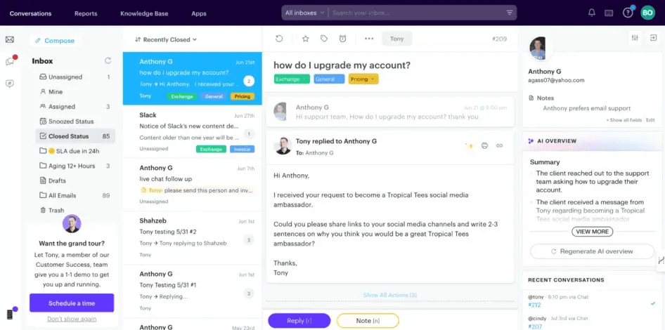665x330 pixels.
Task: Snooze conversation with the alarm clock icon
Action: (342, 39)
